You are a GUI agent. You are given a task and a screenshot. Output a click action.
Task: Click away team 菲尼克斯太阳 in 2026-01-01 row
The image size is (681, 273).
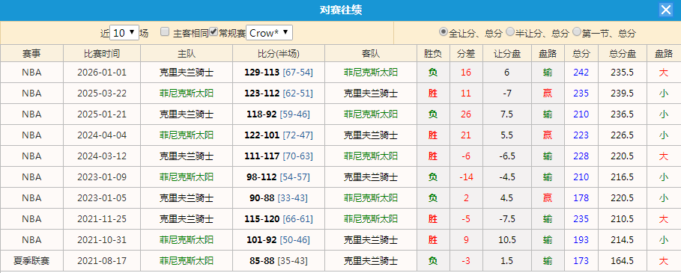(x=371, y=73)
